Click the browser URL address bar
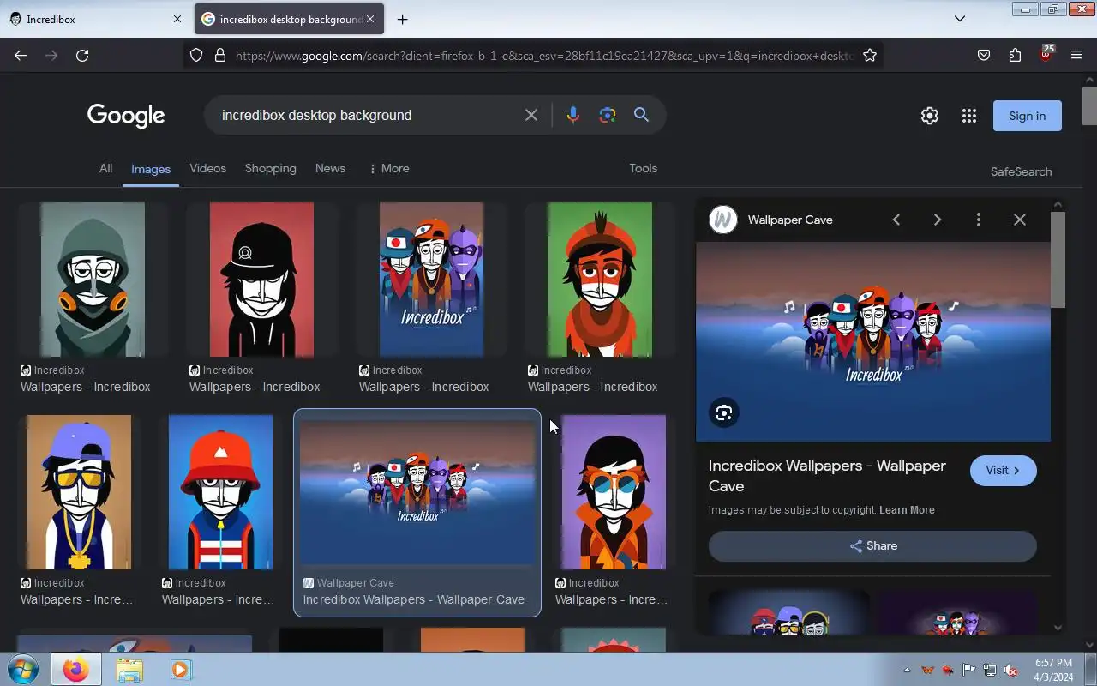Image resolution: width=1097 pixels, height=686 pixels. tap(543, 55)
